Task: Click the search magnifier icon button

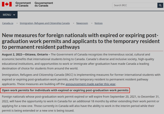Action: (160, 5)
